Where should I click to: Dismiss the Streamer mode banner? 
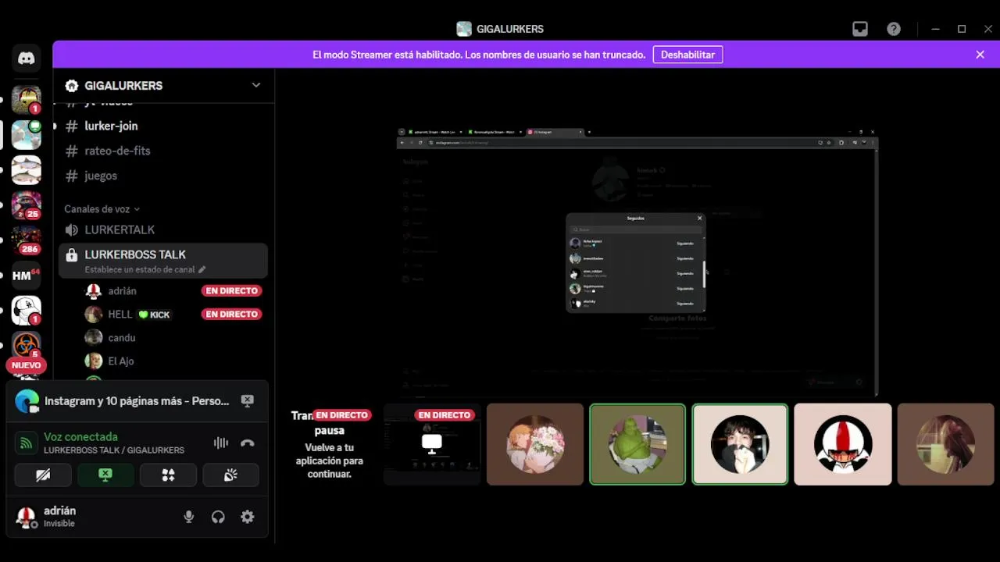(980, 55)
